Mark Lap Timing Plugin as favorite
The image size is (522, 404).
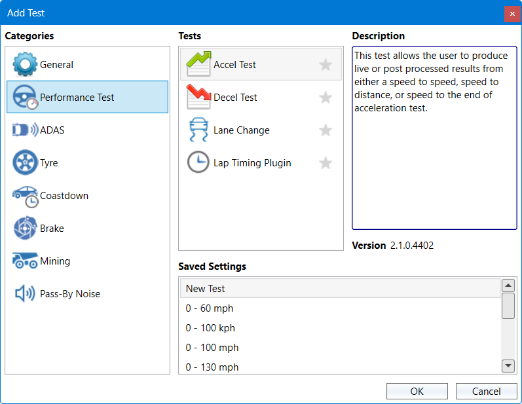pyautogui.click(x=326, y=163)
